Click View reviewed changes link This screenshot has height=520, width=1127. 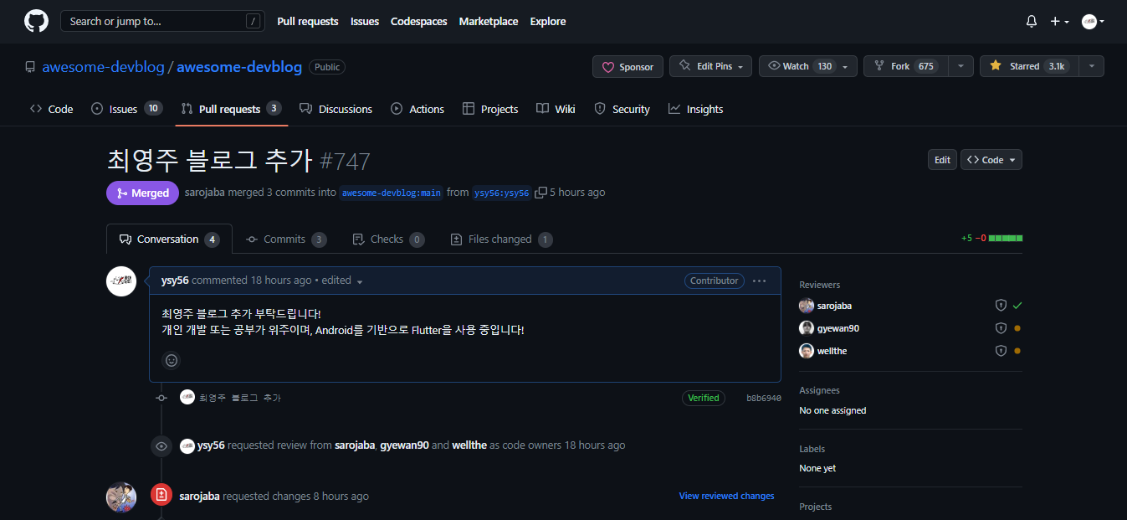coord(727,496)
